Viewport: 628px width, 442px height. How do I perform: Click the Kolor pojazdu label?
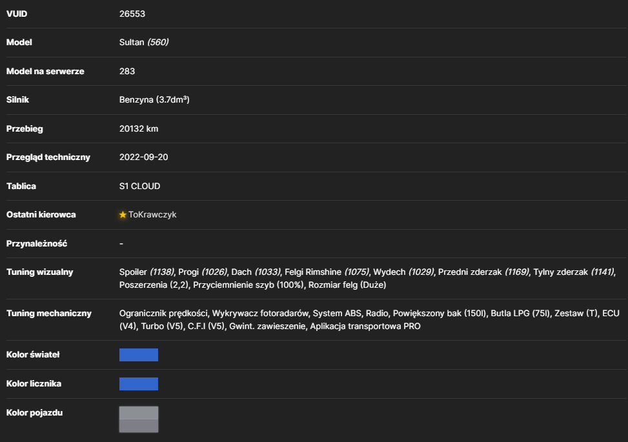click(x=34, y=412)
